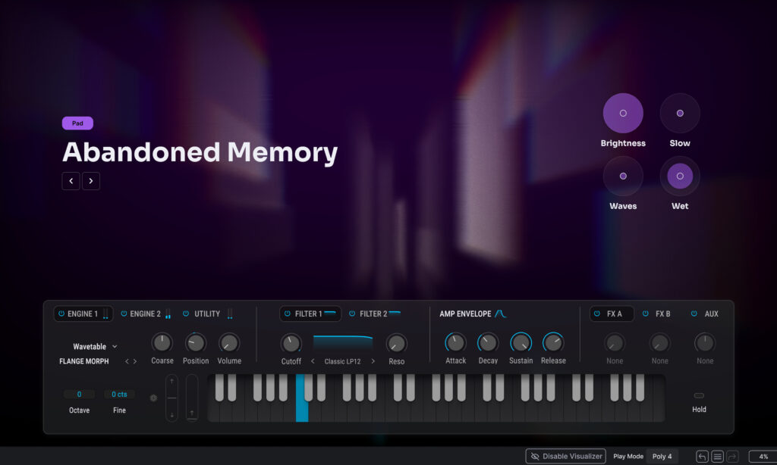The width and height of the screenshot is (777, 465).
Task: Click the Octave value field
Action: click(x=79, y=395)
